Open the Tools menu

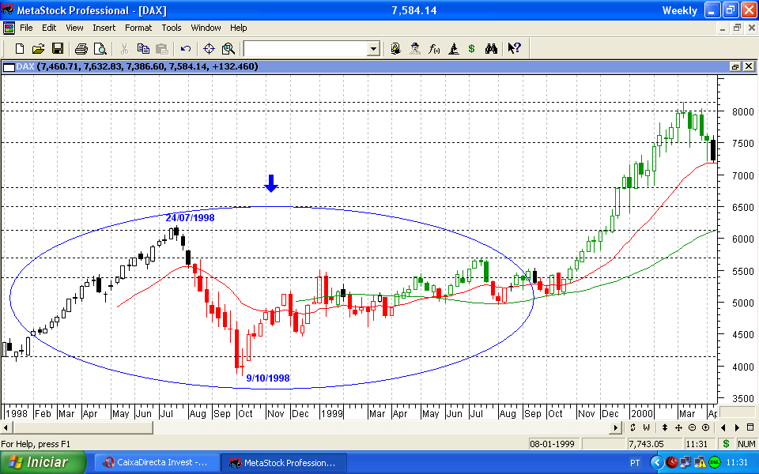[172, 28]
